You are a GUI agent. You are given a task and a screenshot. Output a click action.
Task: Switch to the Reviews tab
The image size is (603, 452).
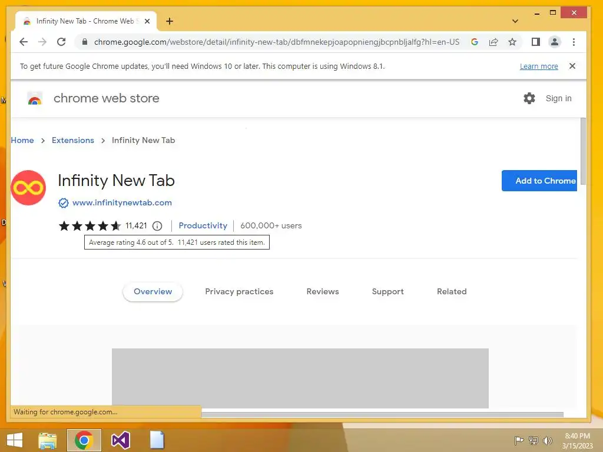click(323, 292)
